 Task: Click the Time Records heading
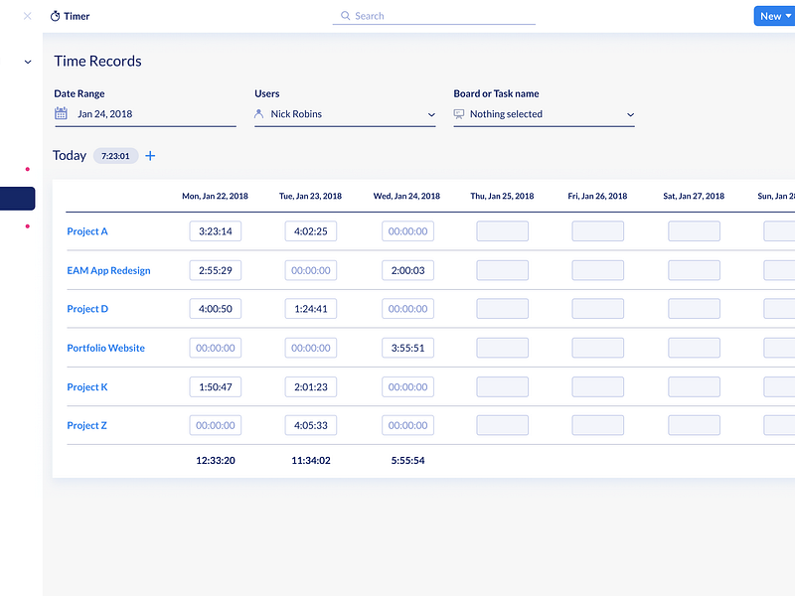pyautogui.click(x=97, y=61)
